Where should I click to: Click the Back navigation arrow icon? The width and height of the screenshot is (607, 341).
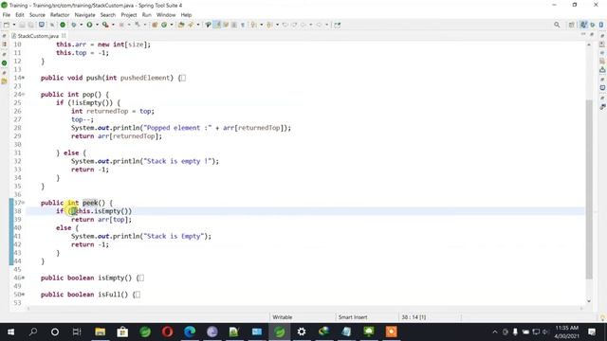click(303, 25)
